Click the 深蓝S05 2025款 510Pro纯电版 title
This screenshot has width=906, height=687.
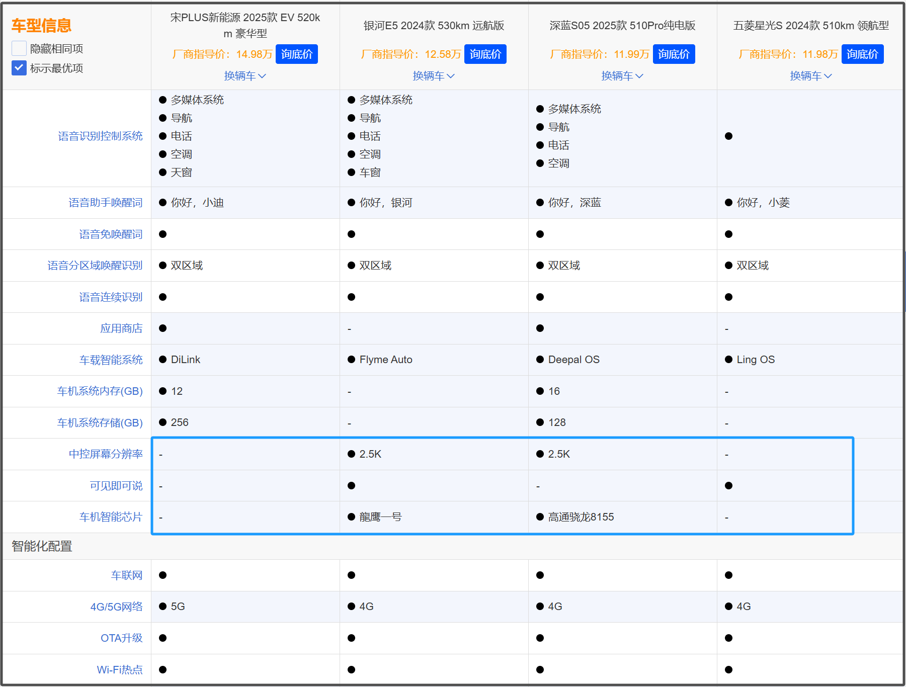pyautogui.click(x=622, y=26)
